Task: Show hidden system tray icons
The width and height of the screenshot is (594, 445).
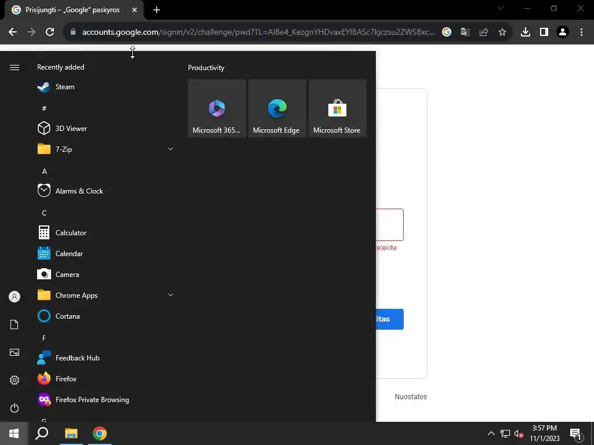Action: (491, 433)
